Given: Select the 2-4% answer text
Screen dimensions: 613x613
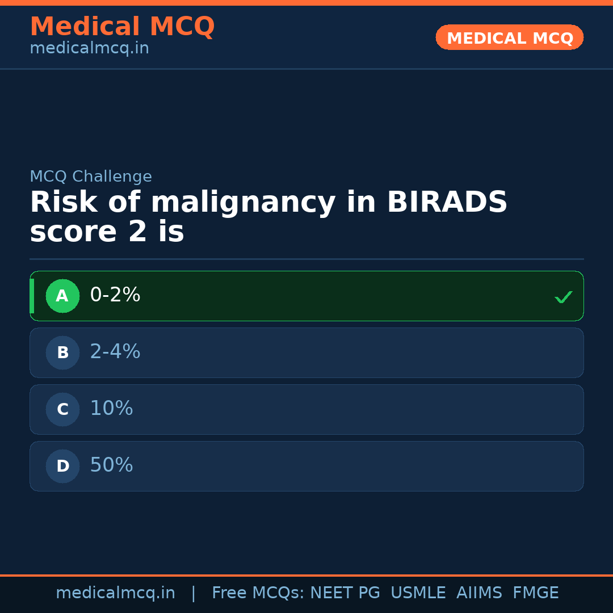Looking at the screenshot, I should (115, 352).
